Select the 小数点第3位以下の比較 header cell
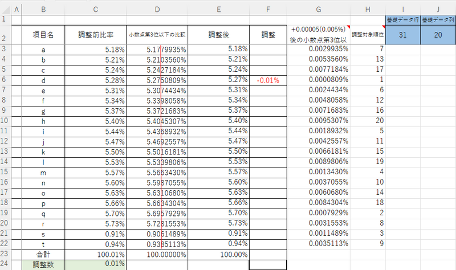 pyautogui.click(x=157, y=34)
